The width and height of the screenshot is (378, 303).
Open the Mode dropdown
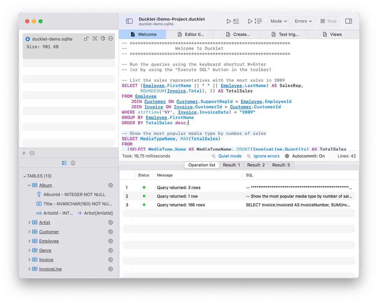(279, 21)
